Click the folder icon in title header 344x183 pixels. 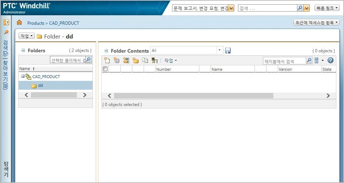tap(39, 36)
